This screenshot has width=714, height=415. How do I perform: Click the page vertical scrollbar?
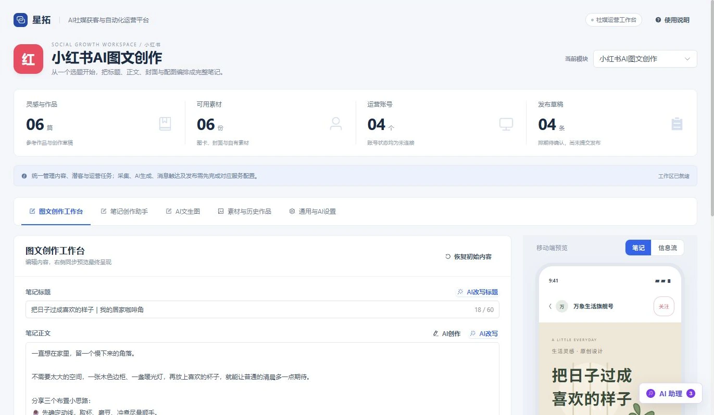click(711, 108)
